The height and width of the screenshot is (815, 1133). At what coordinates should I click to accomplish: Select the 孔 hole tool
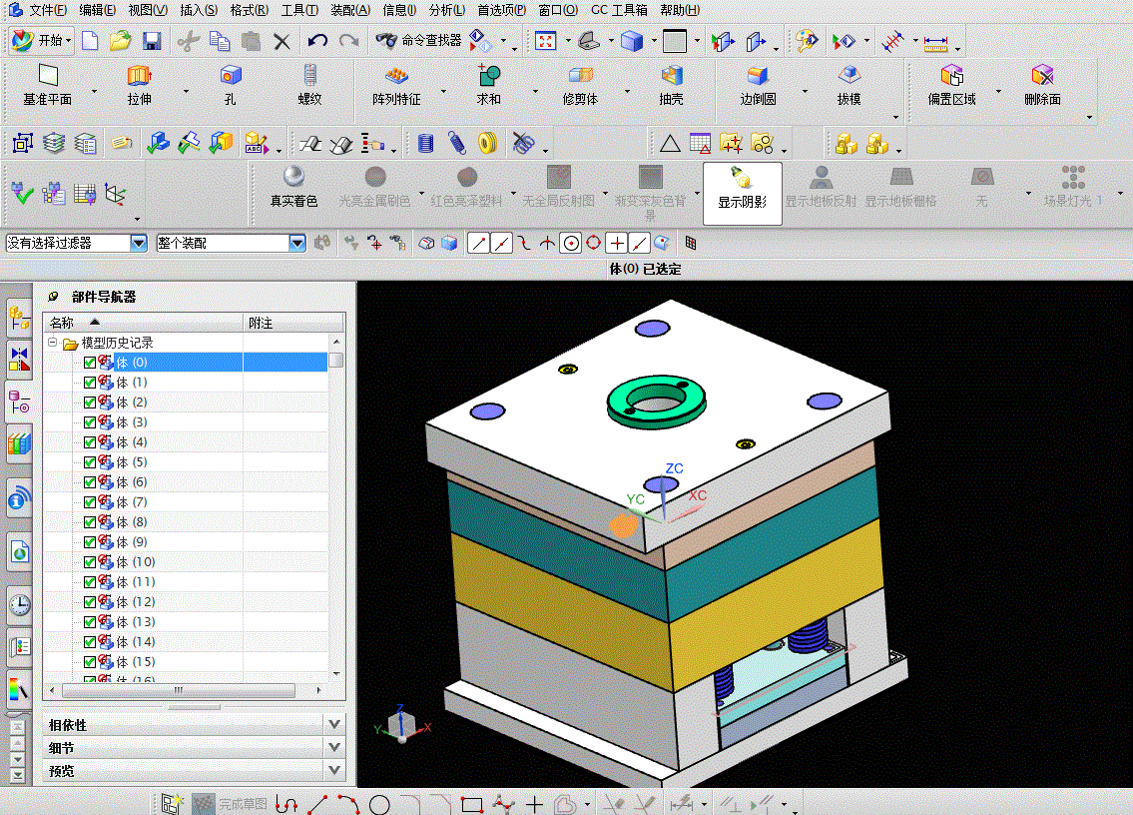tap(231, 85)
